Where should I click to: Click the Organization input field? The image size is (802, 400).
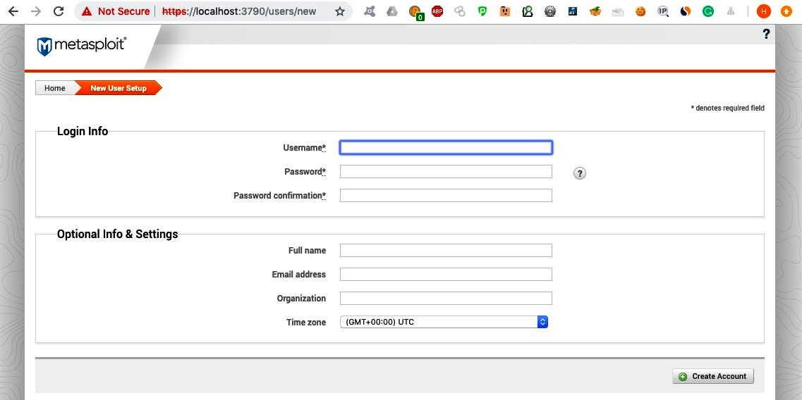(x=446, y=298)
